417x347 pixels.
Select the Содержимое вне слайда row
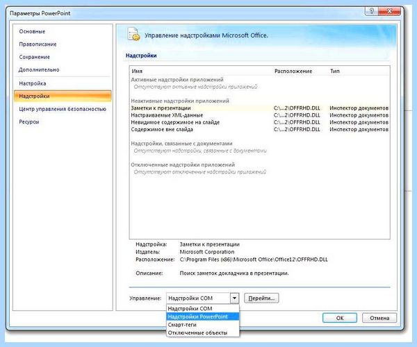point(259,130)
